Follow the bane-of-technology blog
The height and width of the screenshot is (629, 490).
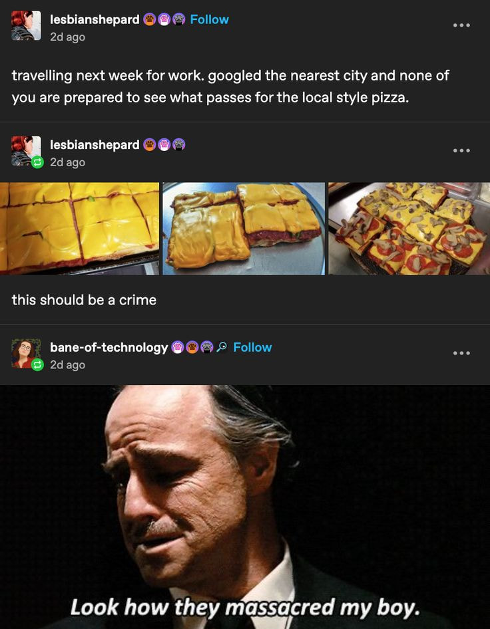[252, 347]
